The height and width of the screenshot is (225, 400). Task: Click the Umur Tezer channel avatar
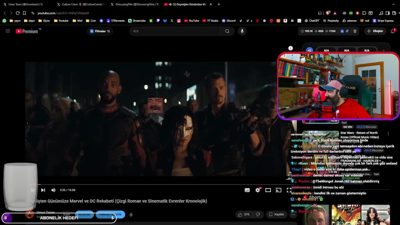click(x=30, y=214)
